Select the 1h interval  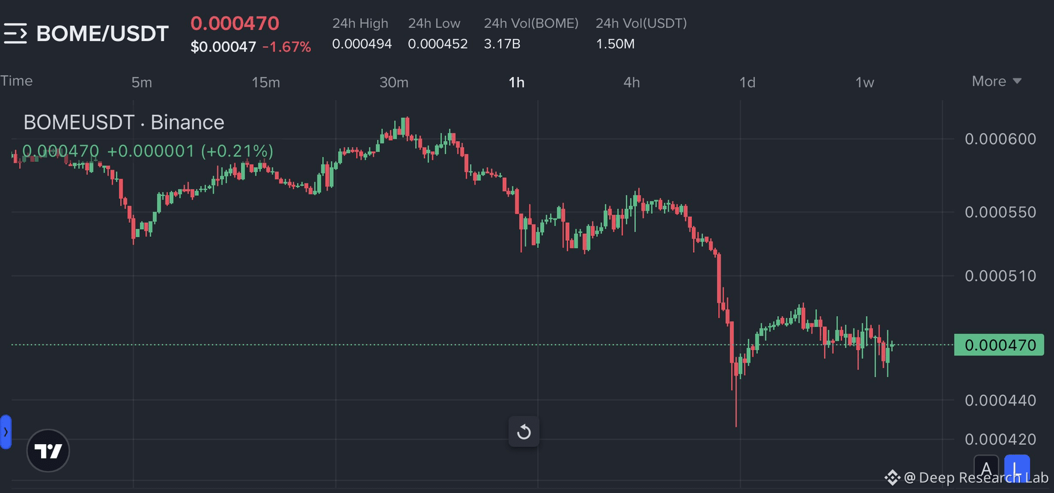[516, 82]
